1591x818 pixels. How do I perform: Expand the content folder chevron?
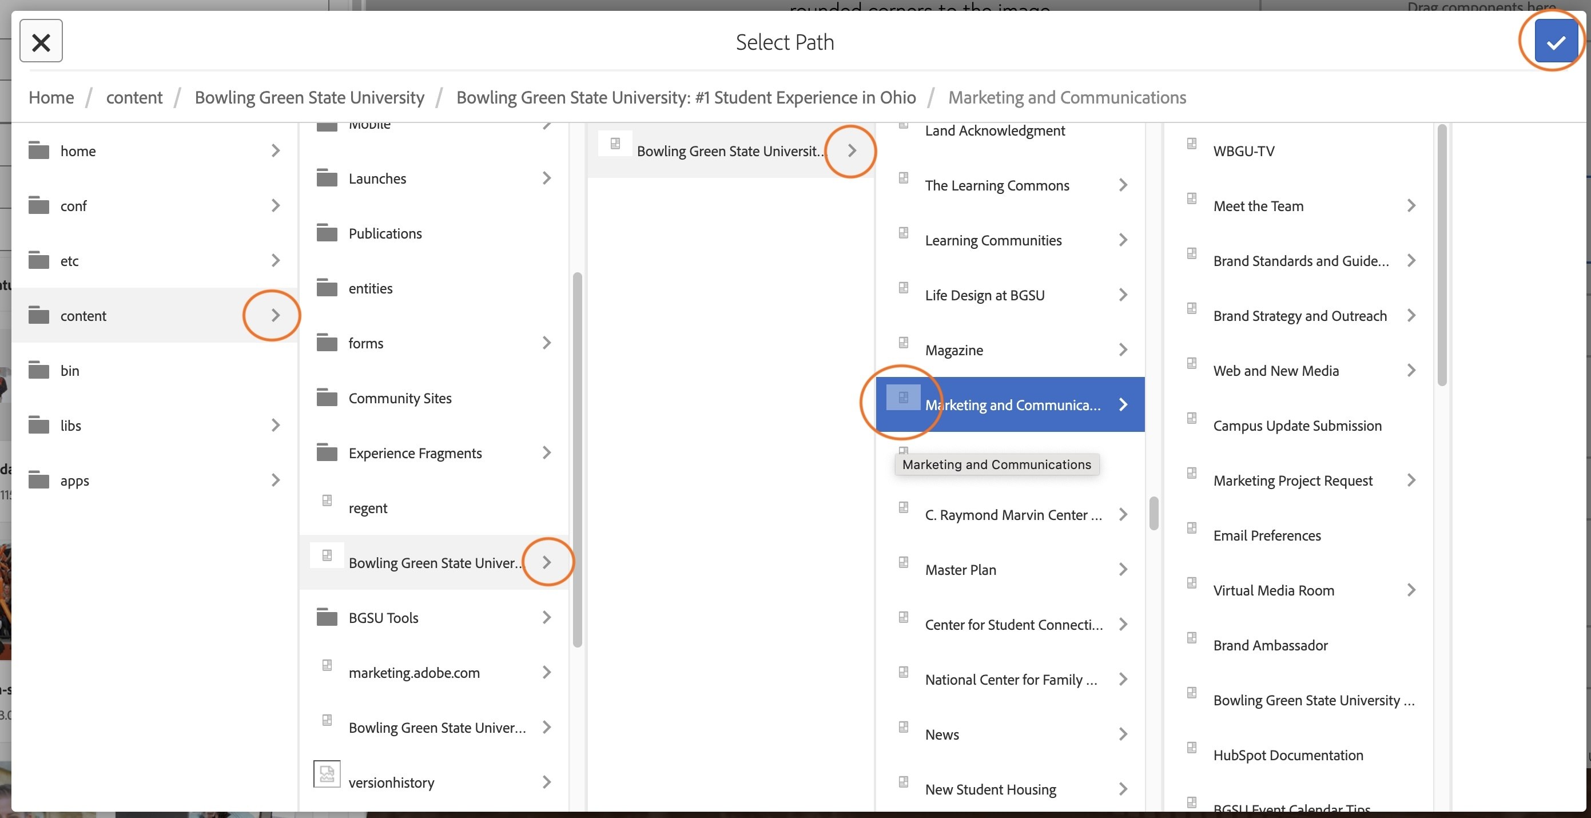click(276, 315)
